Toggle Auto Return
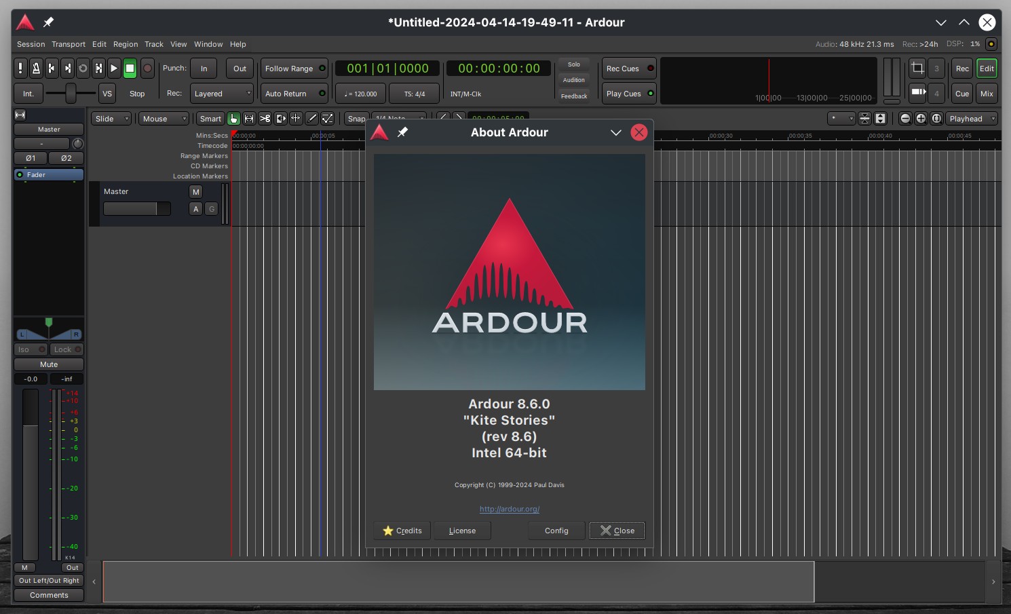This screenshot has width=1011, height=614. [x=294, y=94]
